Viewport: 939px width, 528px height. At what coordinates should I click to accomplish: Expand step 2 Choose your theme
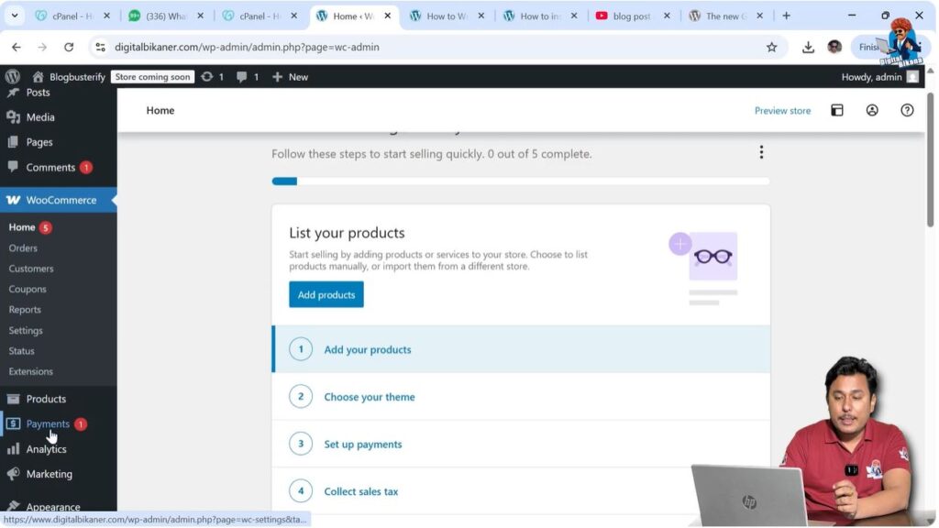coord(369,396)
